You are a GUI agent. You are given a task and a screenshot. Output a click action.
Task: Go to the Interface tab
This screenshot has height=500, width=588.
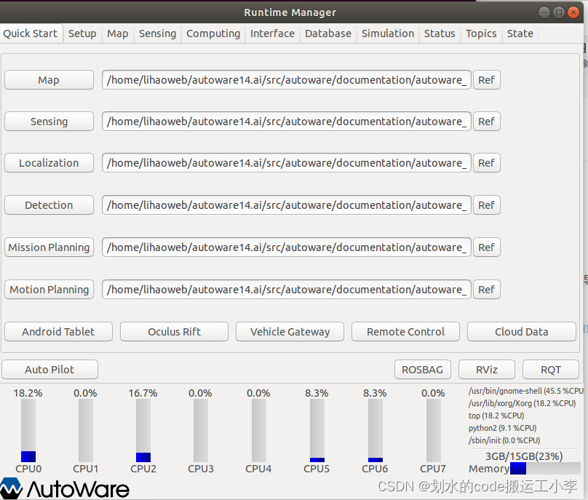click(273, 33)
